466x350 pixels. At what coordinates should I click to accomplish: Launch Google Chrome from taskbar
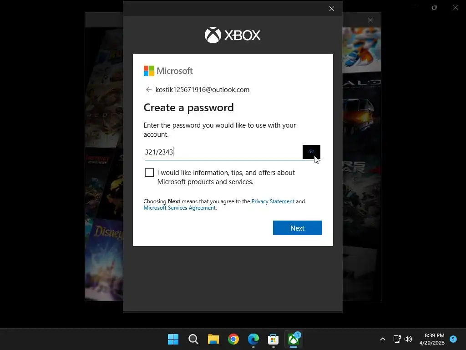coord(233,339)
